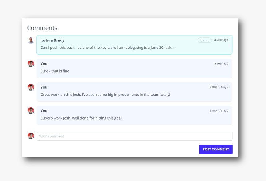This screenshot has height=181, width=266.
Task: Click the comment about big team improvements
Action: pyautogui.click(x=105, y=95)
